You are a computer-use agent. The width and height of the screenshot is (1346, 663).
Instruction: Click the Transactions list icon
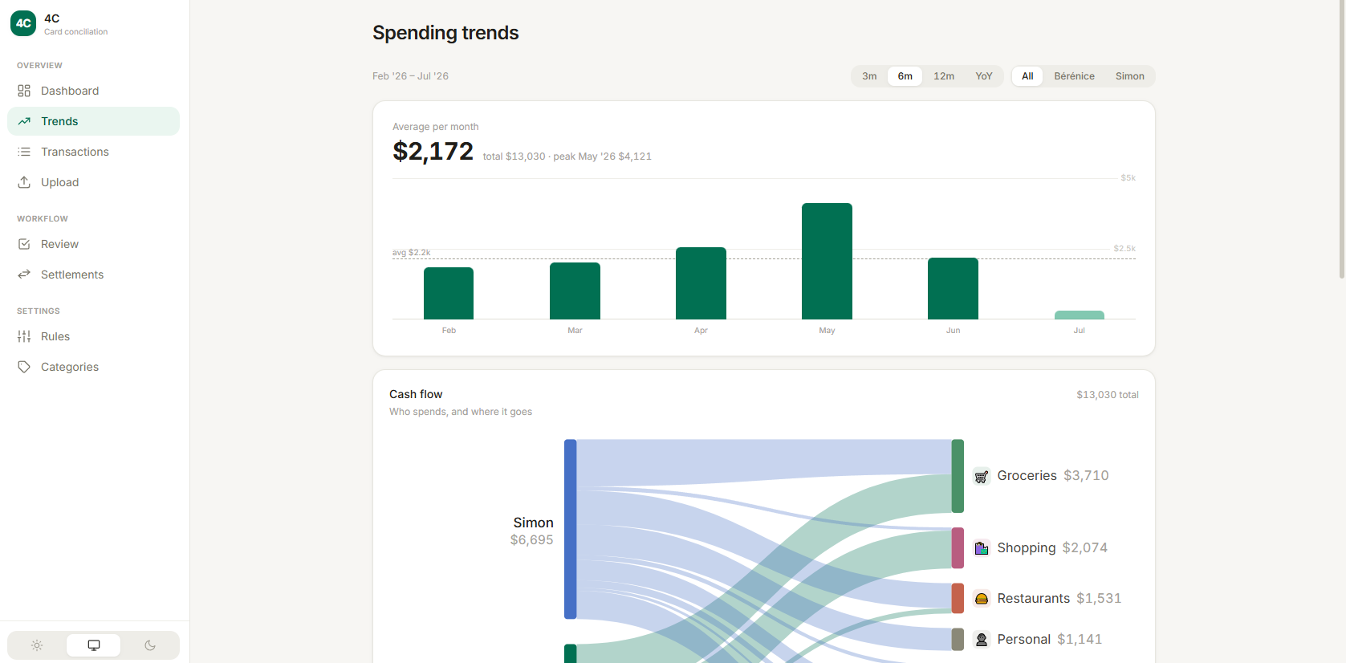[x=24, y=152]
